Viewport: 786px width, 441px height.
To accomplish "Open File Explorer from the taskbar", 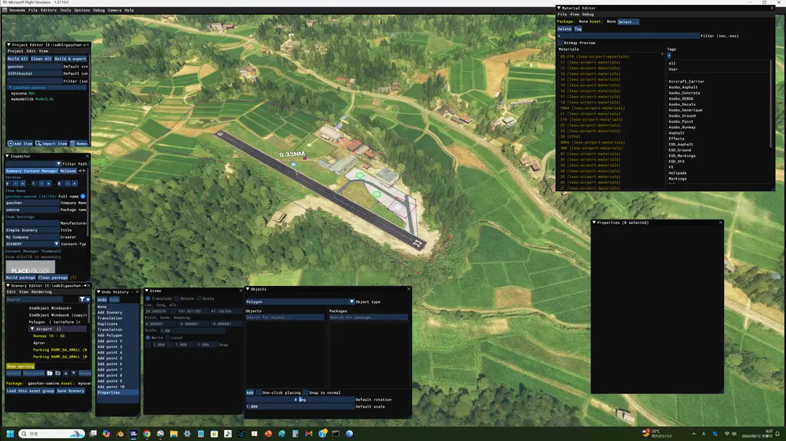I will (174, 434).
